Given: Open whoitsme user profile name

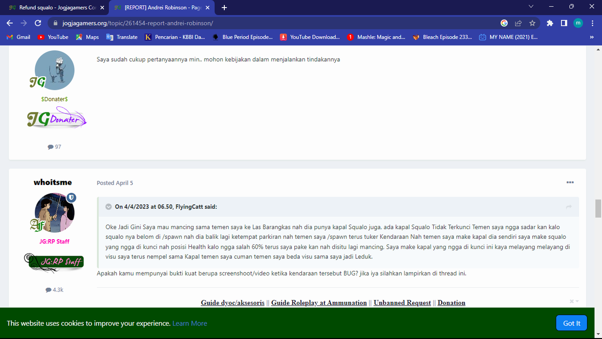Looking at the screenshot, I should tap(53, 182).
